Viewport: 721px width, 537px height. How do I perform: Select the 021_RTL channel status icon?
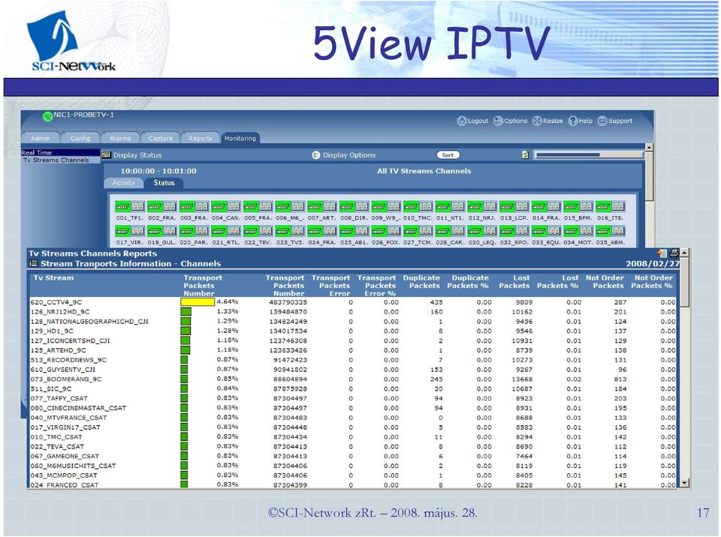pos(226,230)
